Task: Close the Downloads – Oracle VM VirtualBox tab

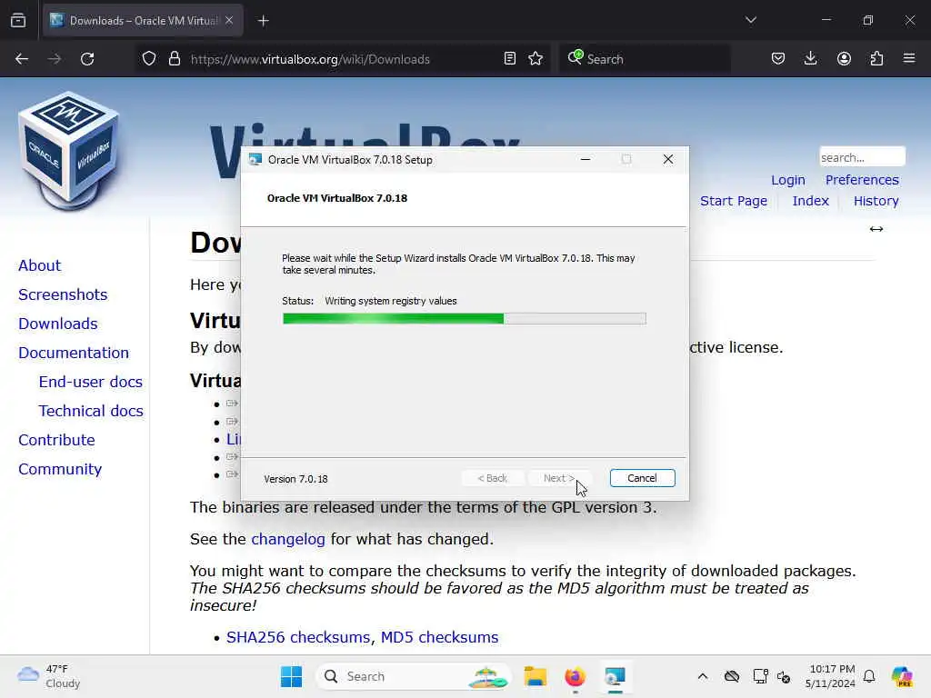Action: point(229,21)
